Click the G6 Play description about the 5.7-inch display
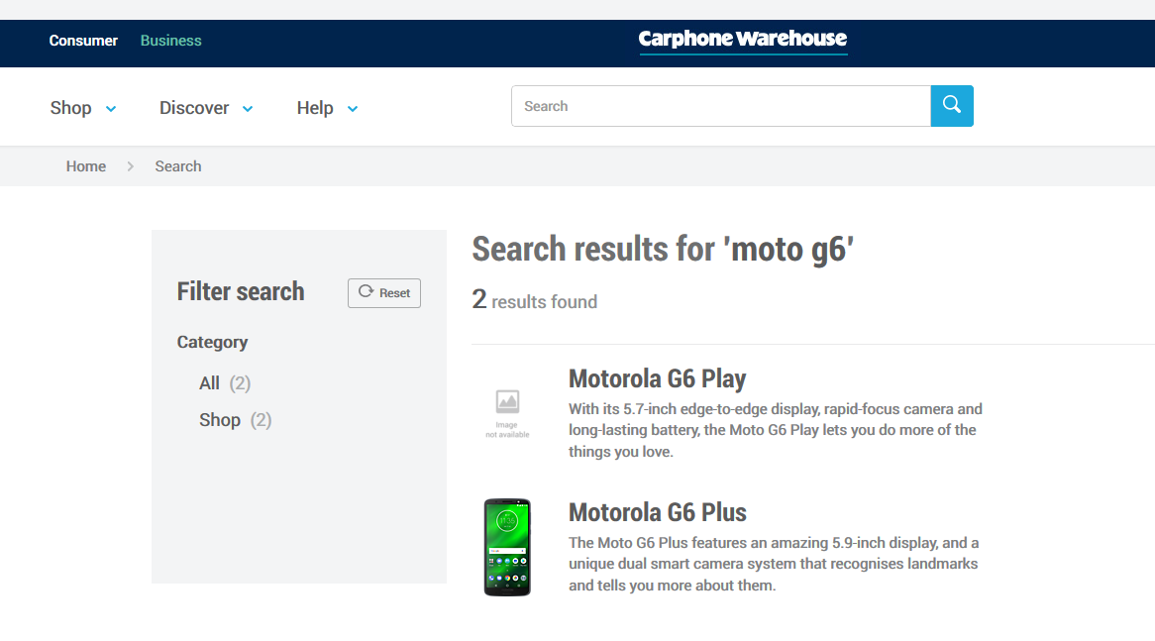Image resolution: width=1155 pixels, height=641 pixels. click(x=775, y=430)
